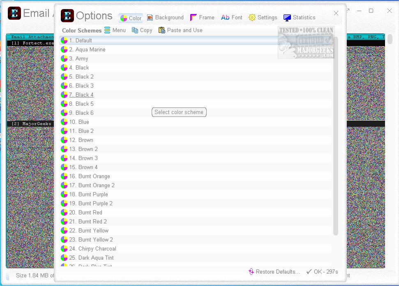Click the Background picture icon

pos(151,17)
